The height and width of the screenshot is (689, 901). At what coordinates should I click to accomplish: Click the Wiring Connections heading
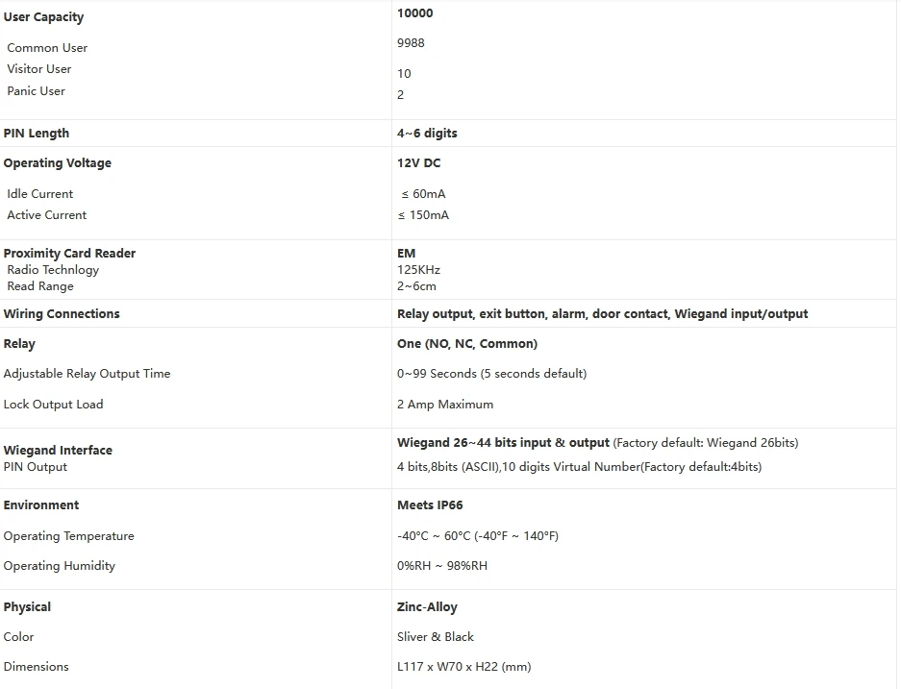(x=62, y=314)
